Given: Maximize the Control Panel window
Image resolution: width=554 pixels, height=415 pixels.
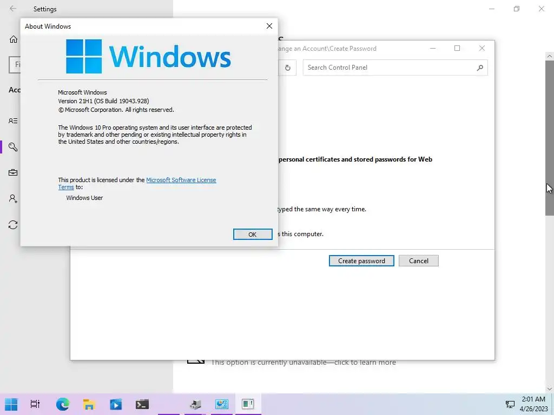Looking at the screenshot, I should click(457, 48).
